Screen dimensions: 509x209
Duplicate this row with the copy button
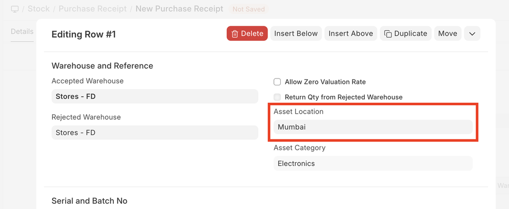click(406, 33)
